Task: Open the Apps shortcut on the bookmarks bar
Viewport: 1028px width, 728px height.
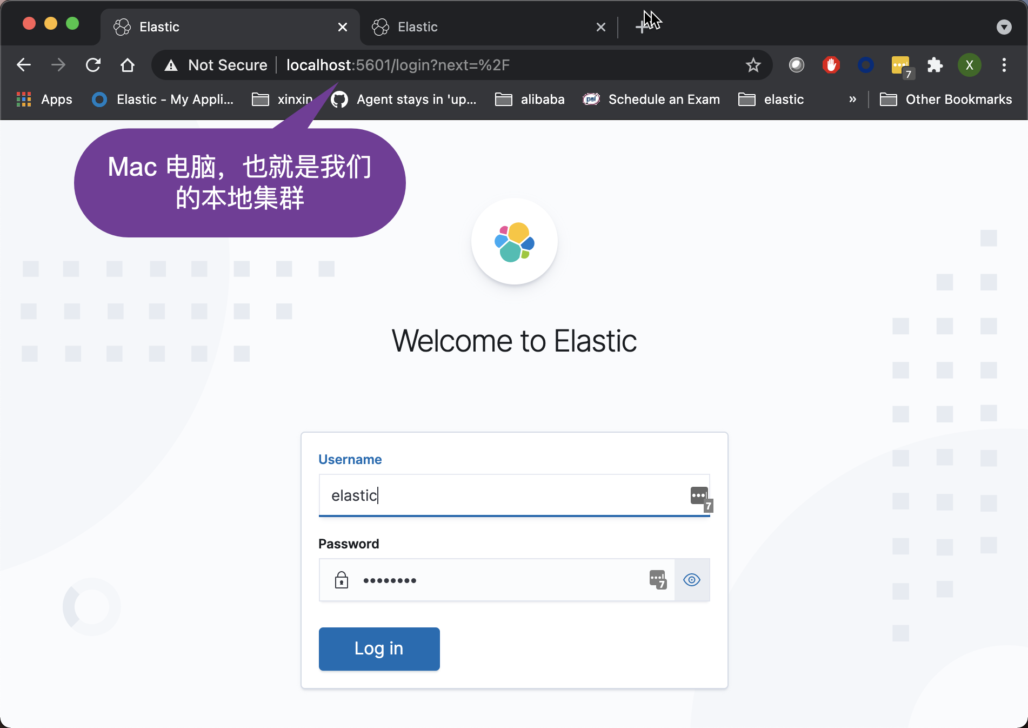Action: 44,100
